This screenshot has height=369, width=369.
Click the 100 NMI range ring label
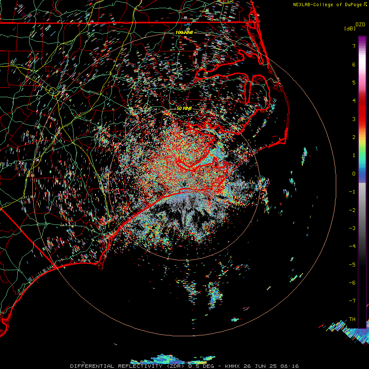184,32
